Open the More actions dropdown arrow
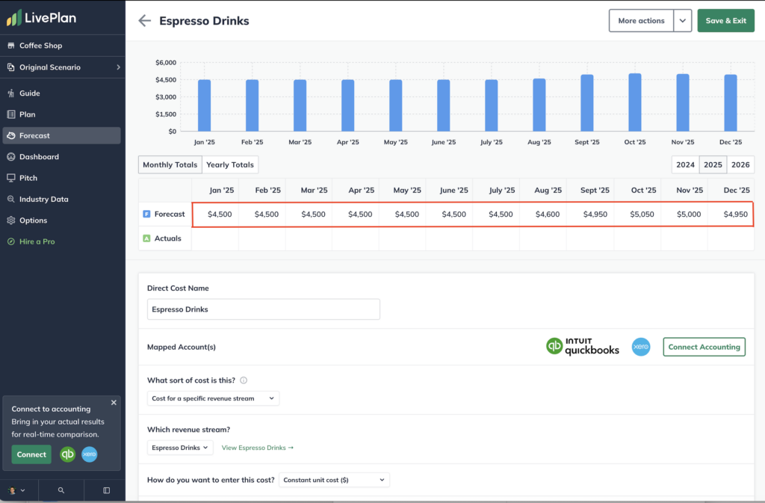The width and height of the screenshot is (765, 503). pyautogui.click(x=682, y=21)
